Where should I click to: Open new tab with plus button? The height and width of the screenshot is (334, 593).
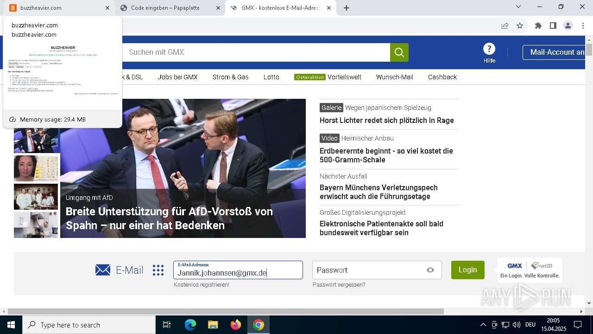click(347, 8)
